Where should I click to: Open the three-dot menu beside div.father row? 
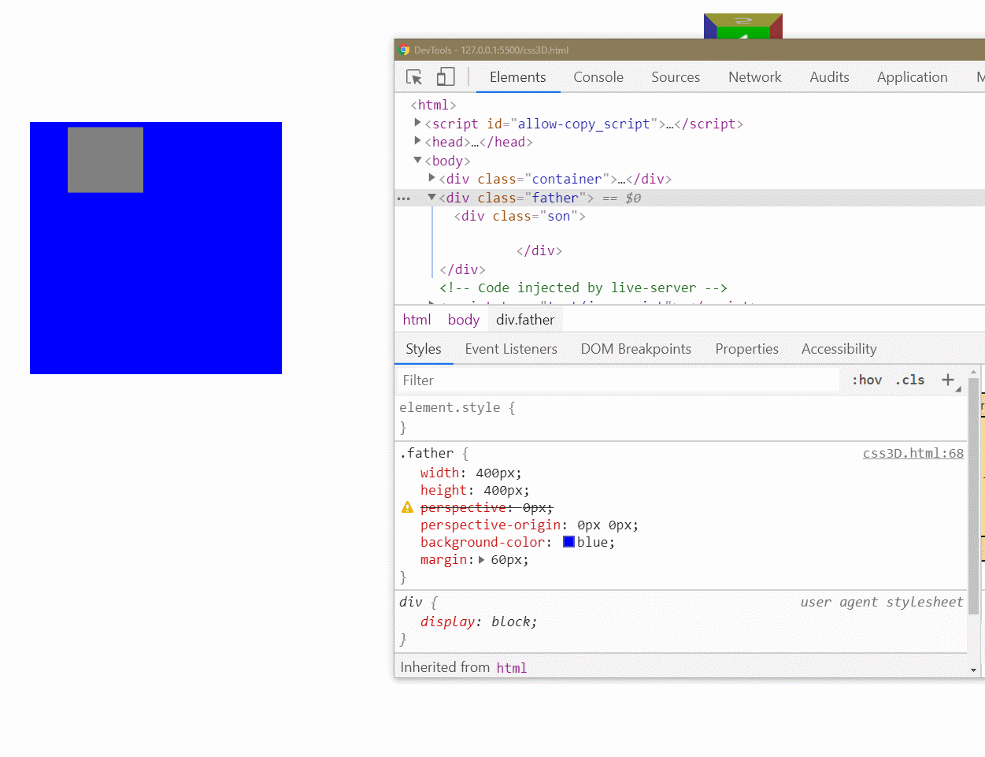pyautogui.click(x=404, y=199)
